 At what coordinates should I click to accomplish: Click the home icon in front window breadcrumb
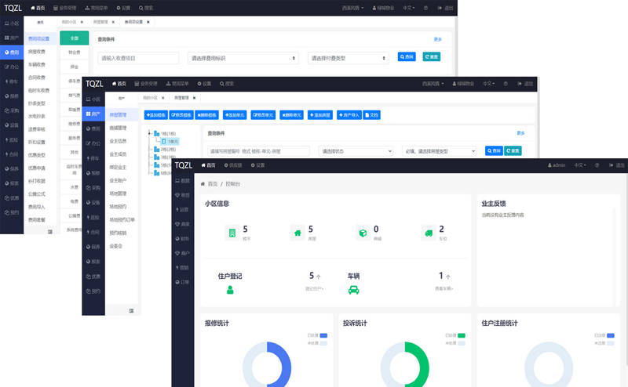(x=203, y=184)
